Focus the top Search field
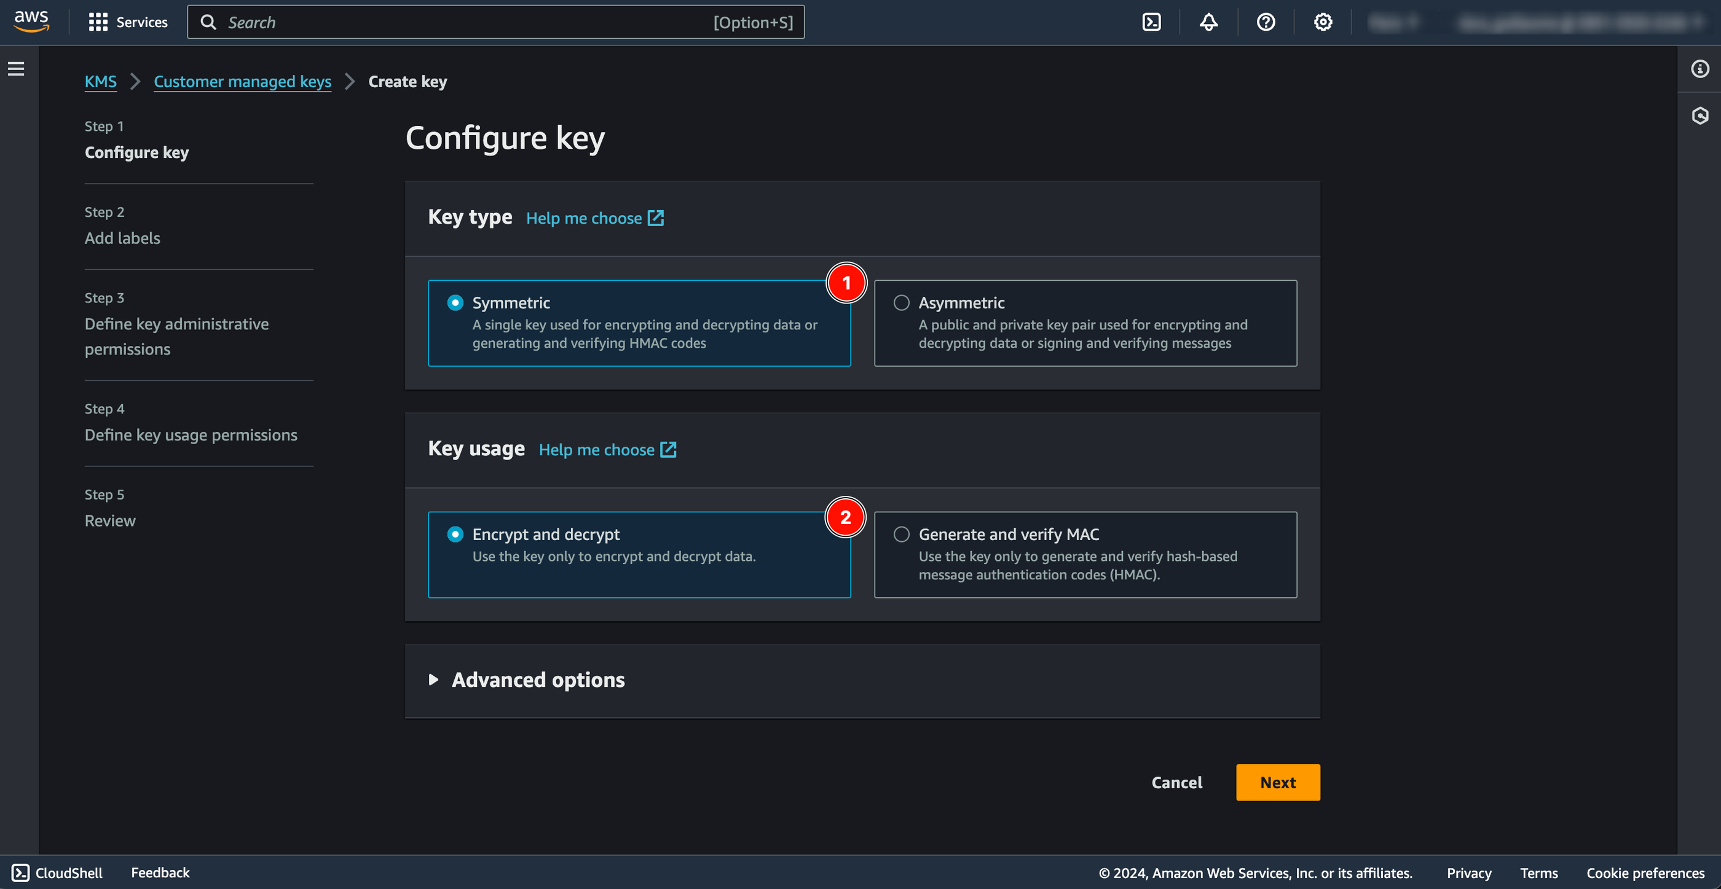1721x889 pixels. coord(496,22)
